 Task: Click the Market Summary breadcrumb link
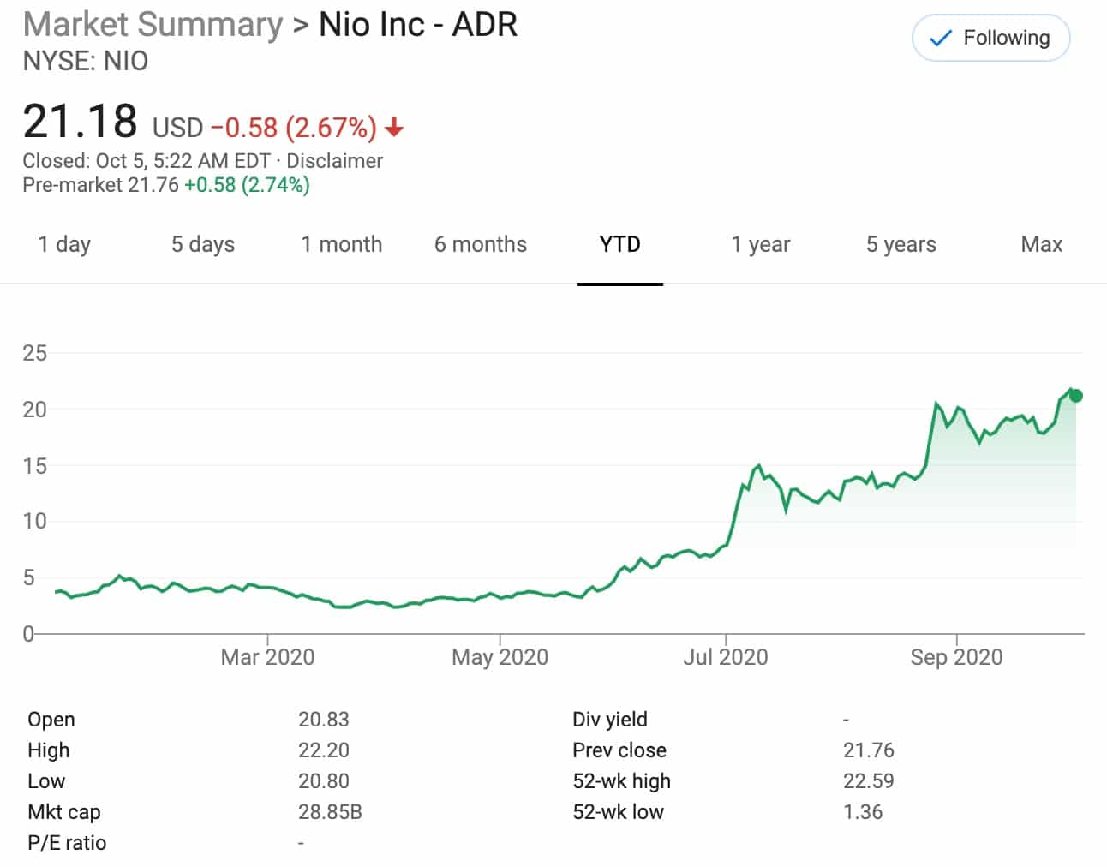click(x=153, y=25)
